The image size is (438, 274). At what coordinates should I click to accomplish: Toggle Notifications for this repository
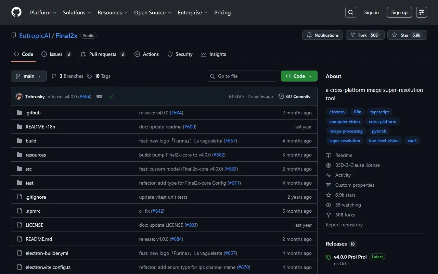pyautogui.click(x=322, y=35)
